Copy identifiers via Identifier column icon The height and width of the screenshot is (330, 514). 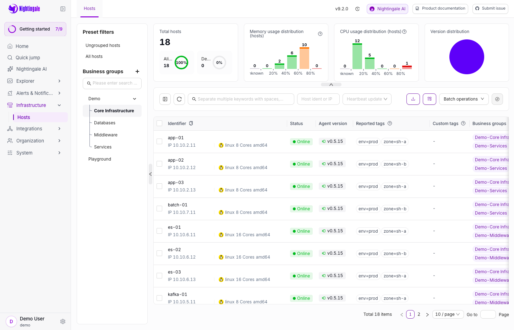[x=191, y=123]
